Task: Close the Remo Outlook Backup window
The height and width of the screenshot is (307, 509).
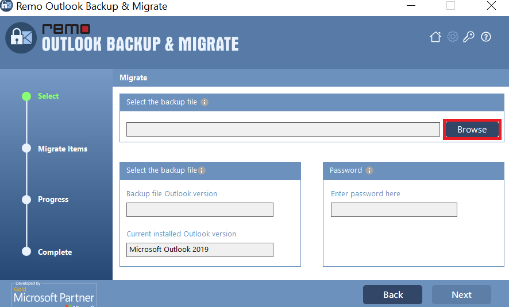Action: click(x=491, y=6)
